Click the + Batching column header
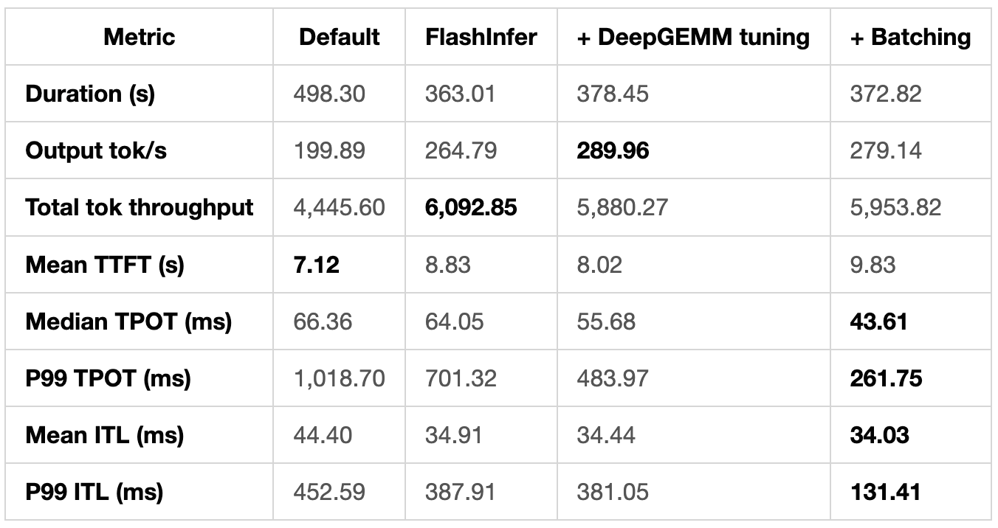 point(911,37)
